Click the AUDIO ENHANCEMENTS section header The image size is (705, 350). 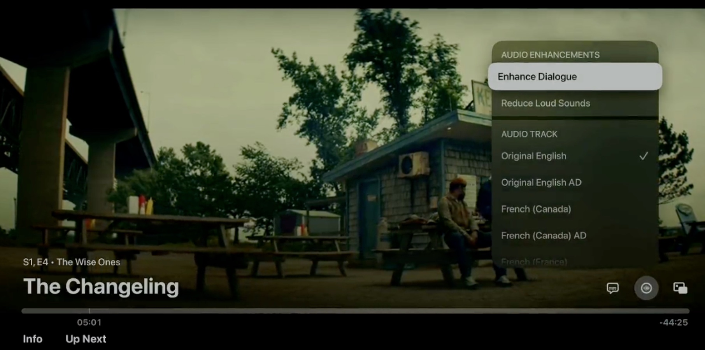(x=550, y=55)
